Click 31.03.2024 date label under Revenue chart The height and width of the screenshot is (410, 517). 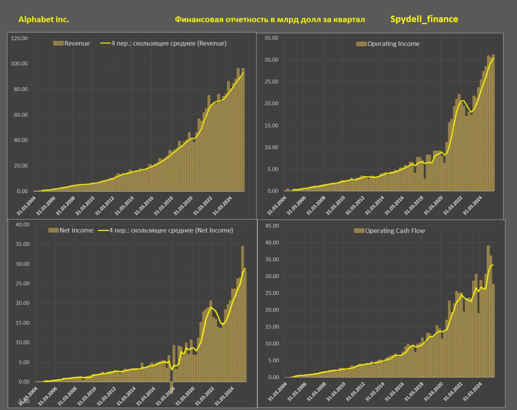tap(222, 205)
